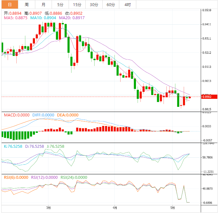219x213 pixels.
Task: Switch to the 日 (daily) chart tab
Action: click(9, 4)
